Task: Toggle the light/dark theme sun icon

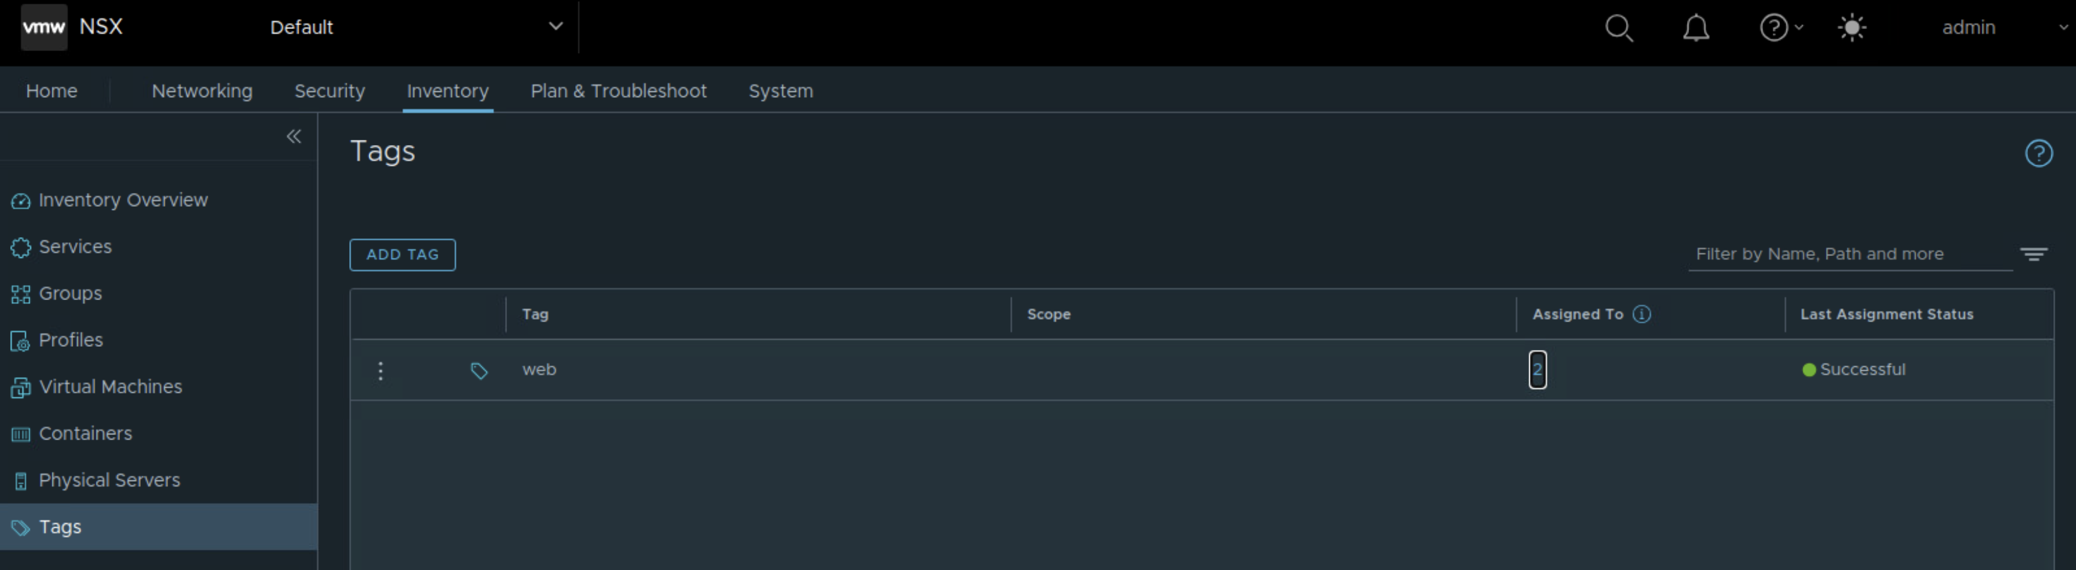Action: (1852, 28)
